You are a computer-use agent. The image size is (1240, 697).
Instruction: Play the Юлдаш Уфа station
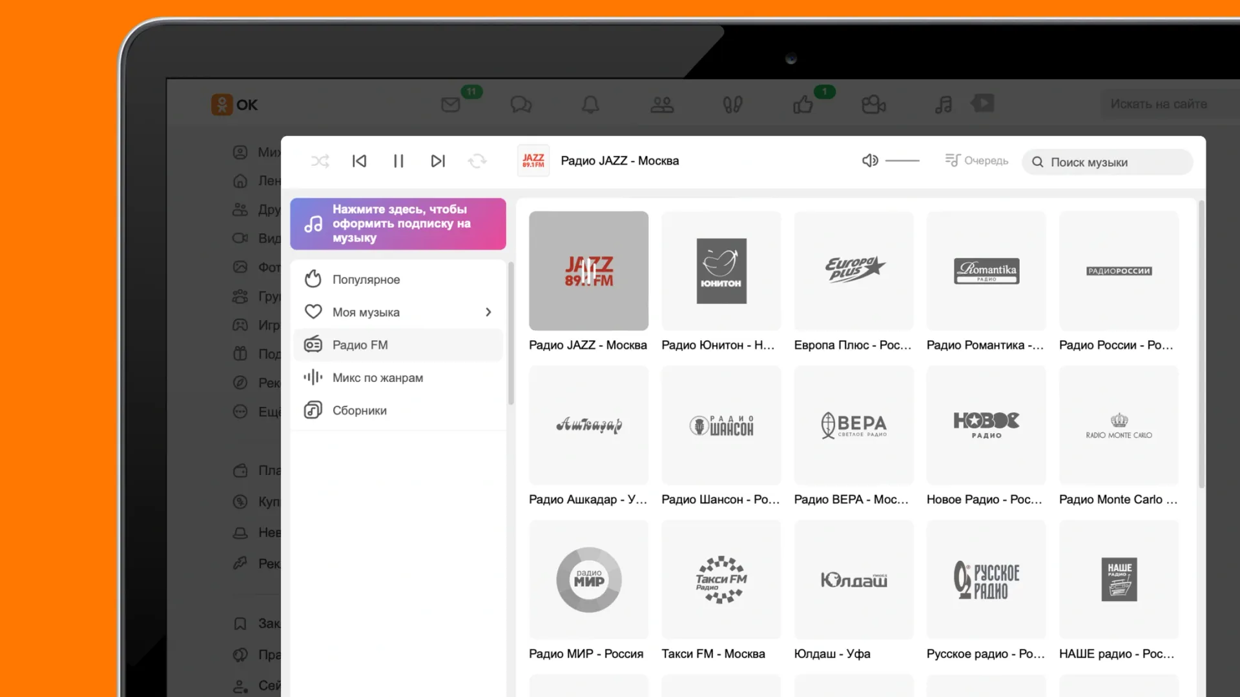[854, 580]
